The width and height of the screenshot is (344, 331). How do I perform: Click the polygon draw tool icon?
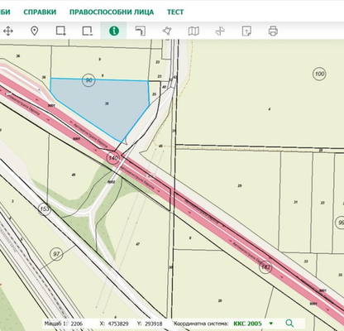[x=167, y=31]
